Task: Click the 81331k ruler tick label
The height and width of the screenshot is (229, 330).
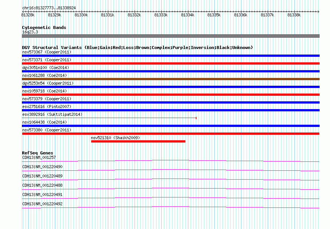Action: 108,15
